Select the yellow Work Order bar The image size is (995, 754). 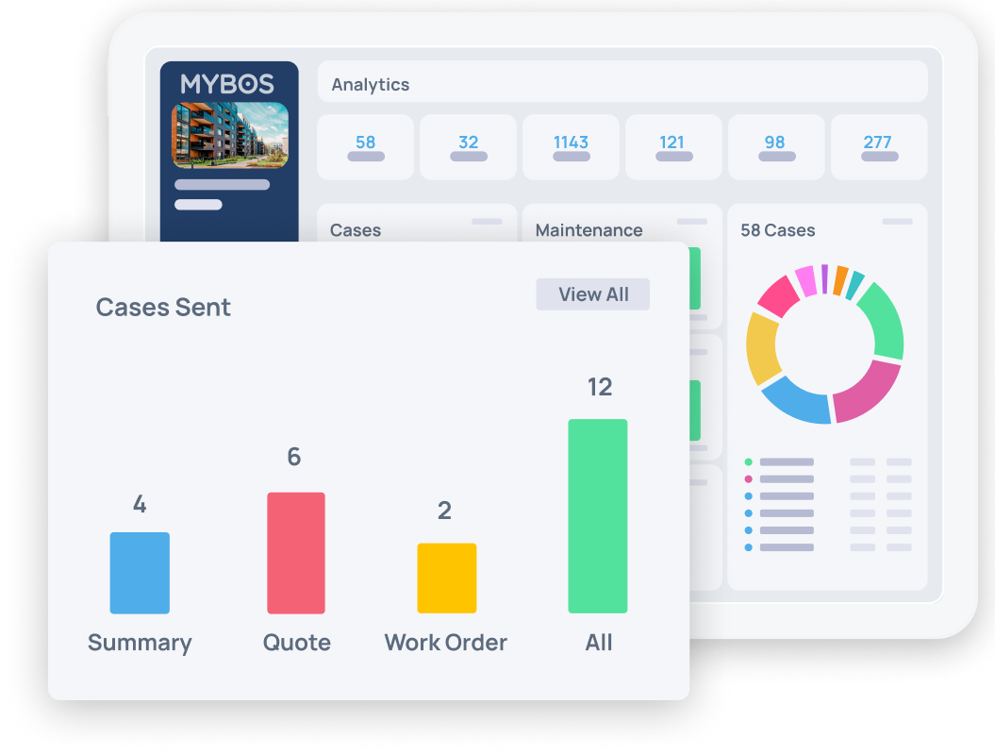pyautogui.click(x=446, y=578)
